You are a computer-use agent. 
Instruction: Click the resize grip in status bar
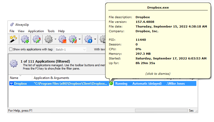pos(196,111)
